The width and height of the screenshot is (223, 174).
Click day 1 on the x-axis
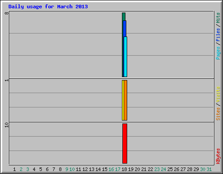click(14, 169)
